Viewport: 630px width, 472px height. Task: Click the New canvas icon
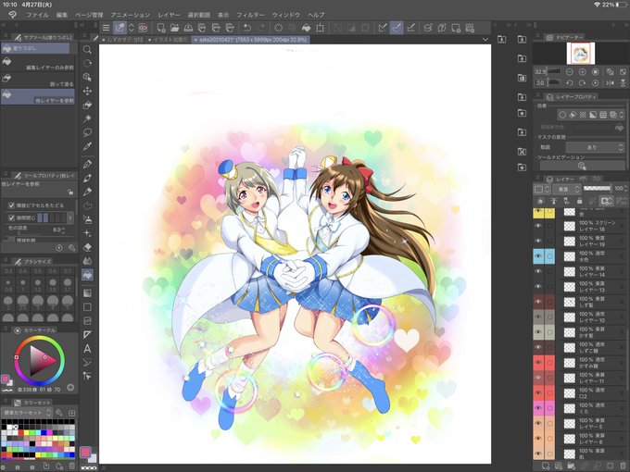point(161,28)
